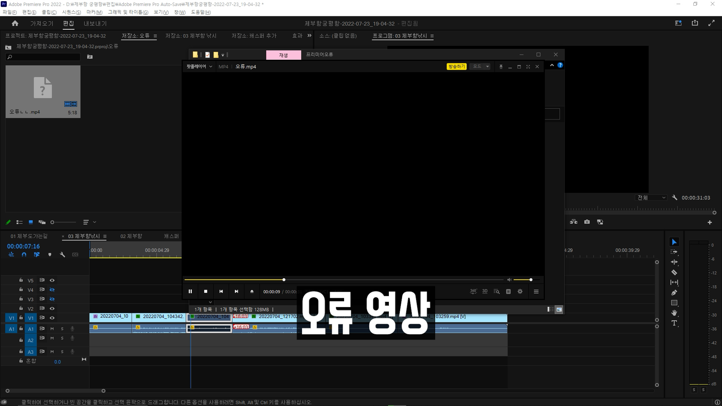Mute audio track A1
Image resolution: width=722 pixels, height=406 pixels.
(52, 329)
